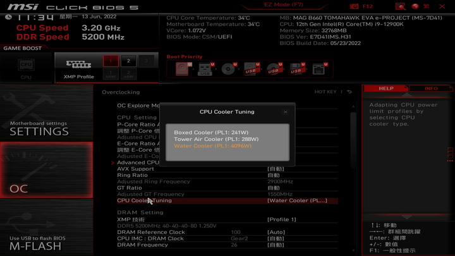The image size is (455, 256).
Task: Select the AVX Support label
Action: [x=135, y=169]
